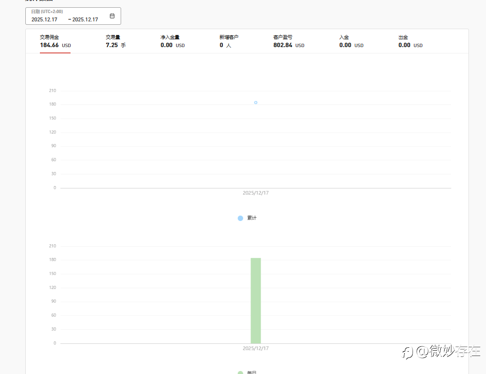This screenshot has height=374, width=486.
Task: Click the 2025/12/17 label under daily chart
Action: coord(256,348)
